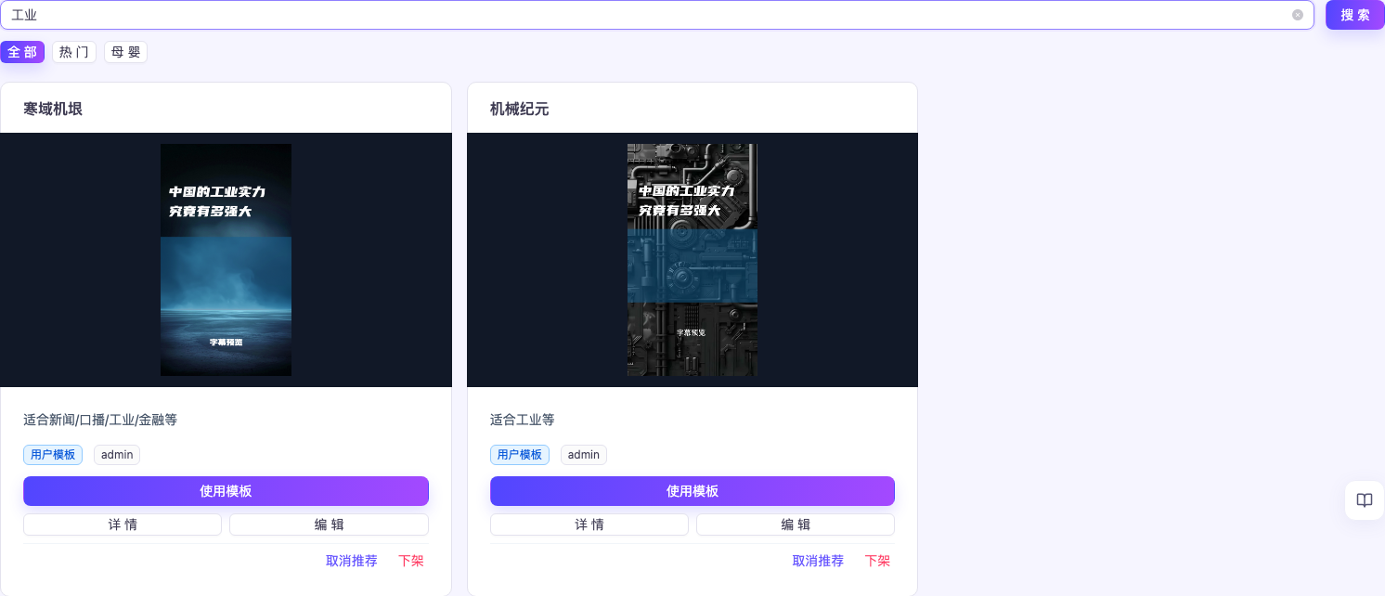1385x596 pixels.
Task: Click 取消推荐 on the 机械纪元 card
Action: (818, 561)
